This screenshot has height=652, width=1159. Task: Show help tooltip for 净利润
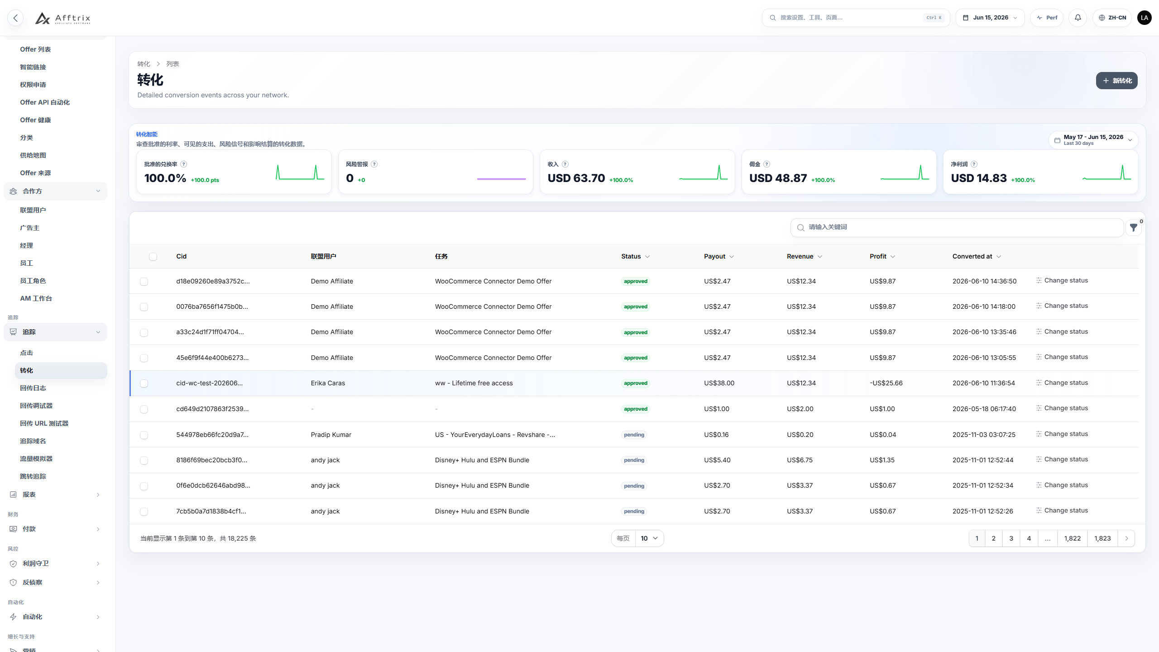click(974, 164)
